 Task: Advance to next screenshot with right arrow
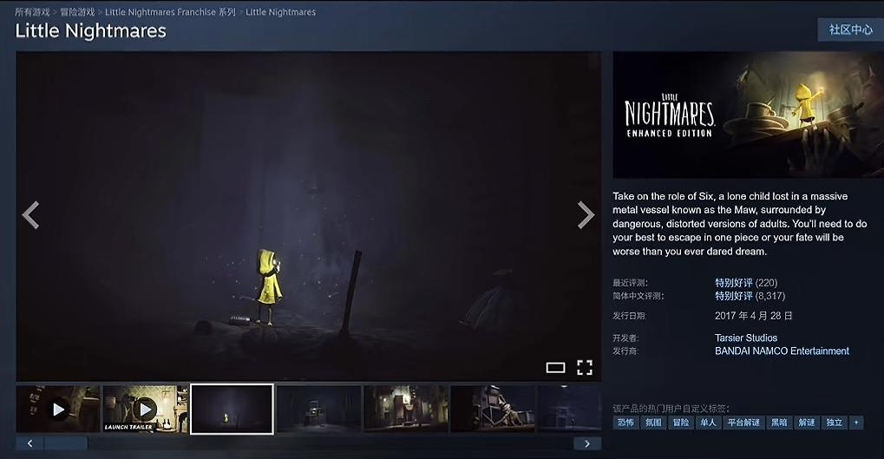coord(586,215)
